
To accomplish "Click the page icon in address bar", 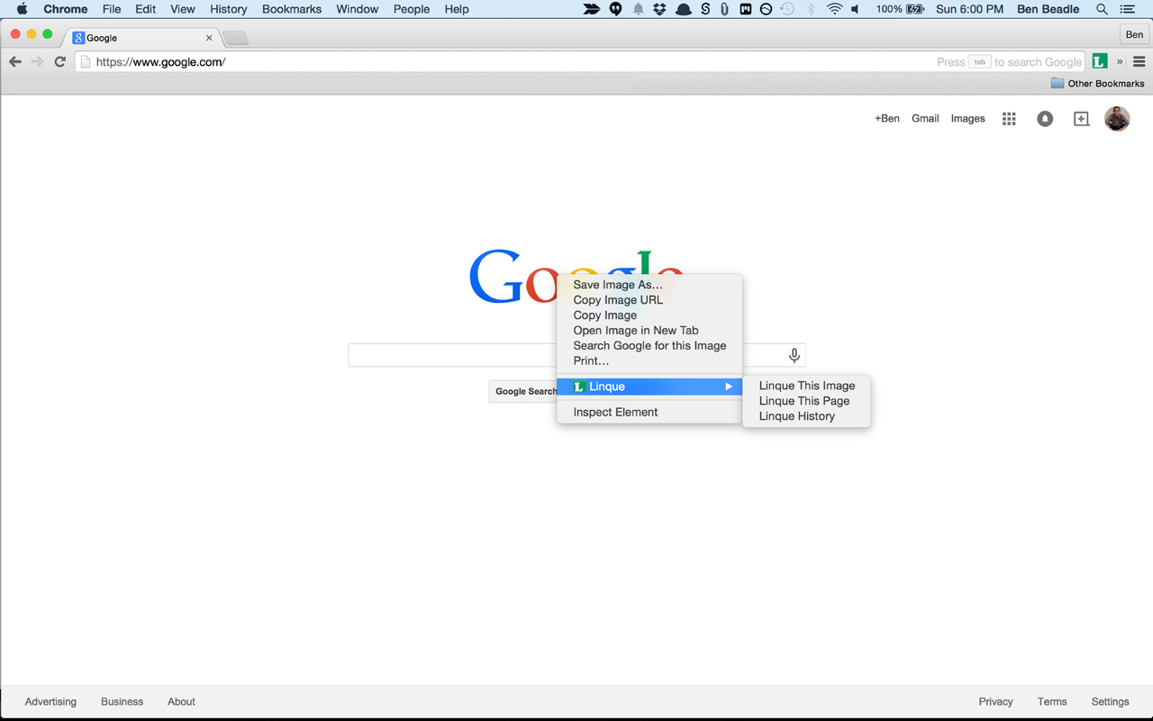I will pyautogui.click(x=86, y=62).
